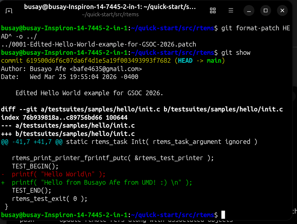
Task: Maximize the terminal window
Action: click(x=266, y=10)
